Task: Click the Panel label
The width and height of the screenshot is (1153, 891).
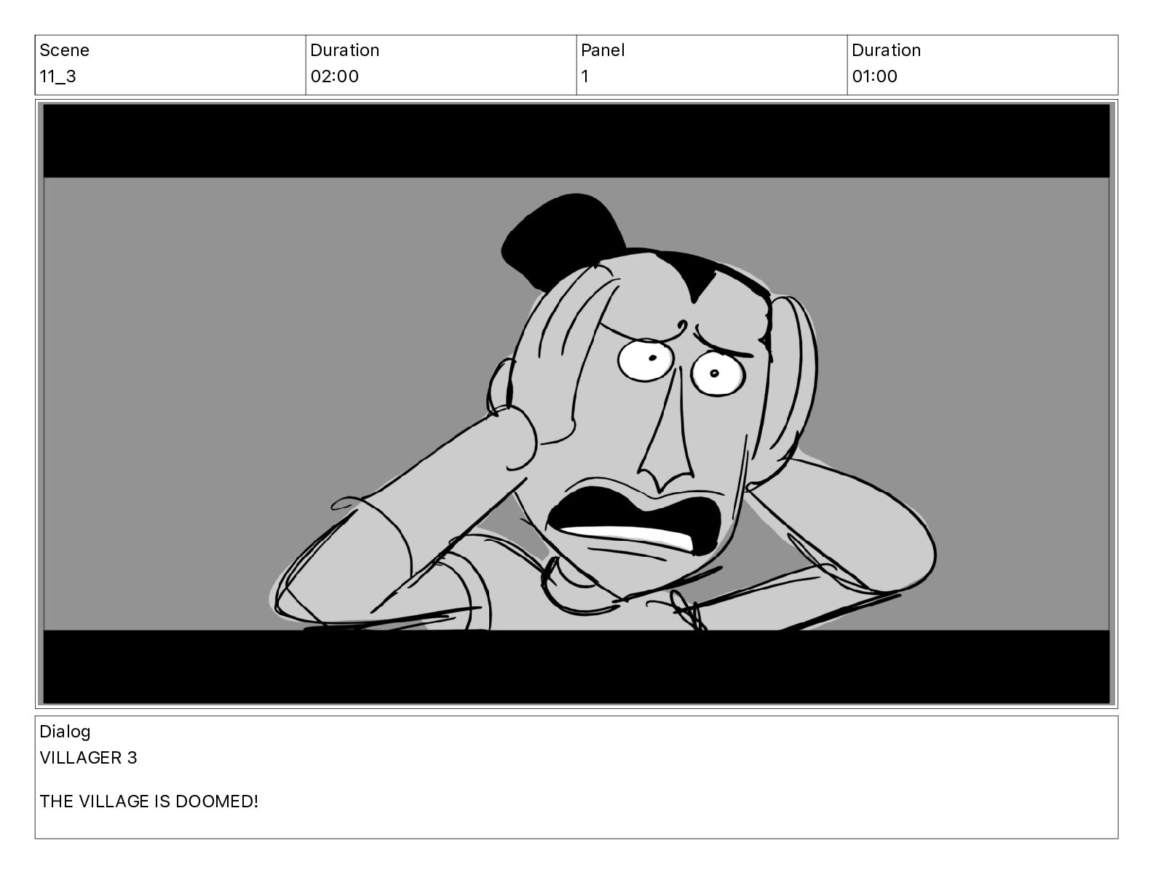Action: coord(603,50)
